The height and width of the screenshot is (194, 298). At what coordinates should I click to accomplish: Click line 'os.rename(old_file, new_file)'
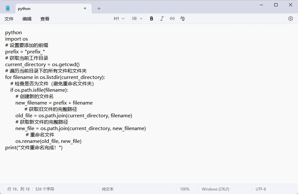(48, 141)
